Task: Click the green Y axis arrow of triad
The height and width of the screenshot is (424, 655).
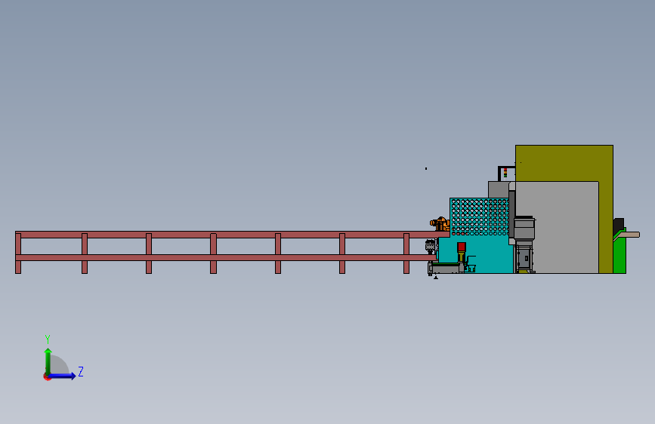Action: (x=48, y=361)
